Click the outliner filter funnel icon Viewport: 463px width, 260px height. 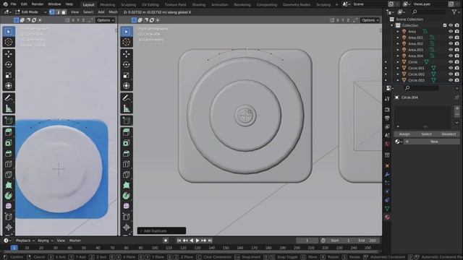[x=454, y=12]
